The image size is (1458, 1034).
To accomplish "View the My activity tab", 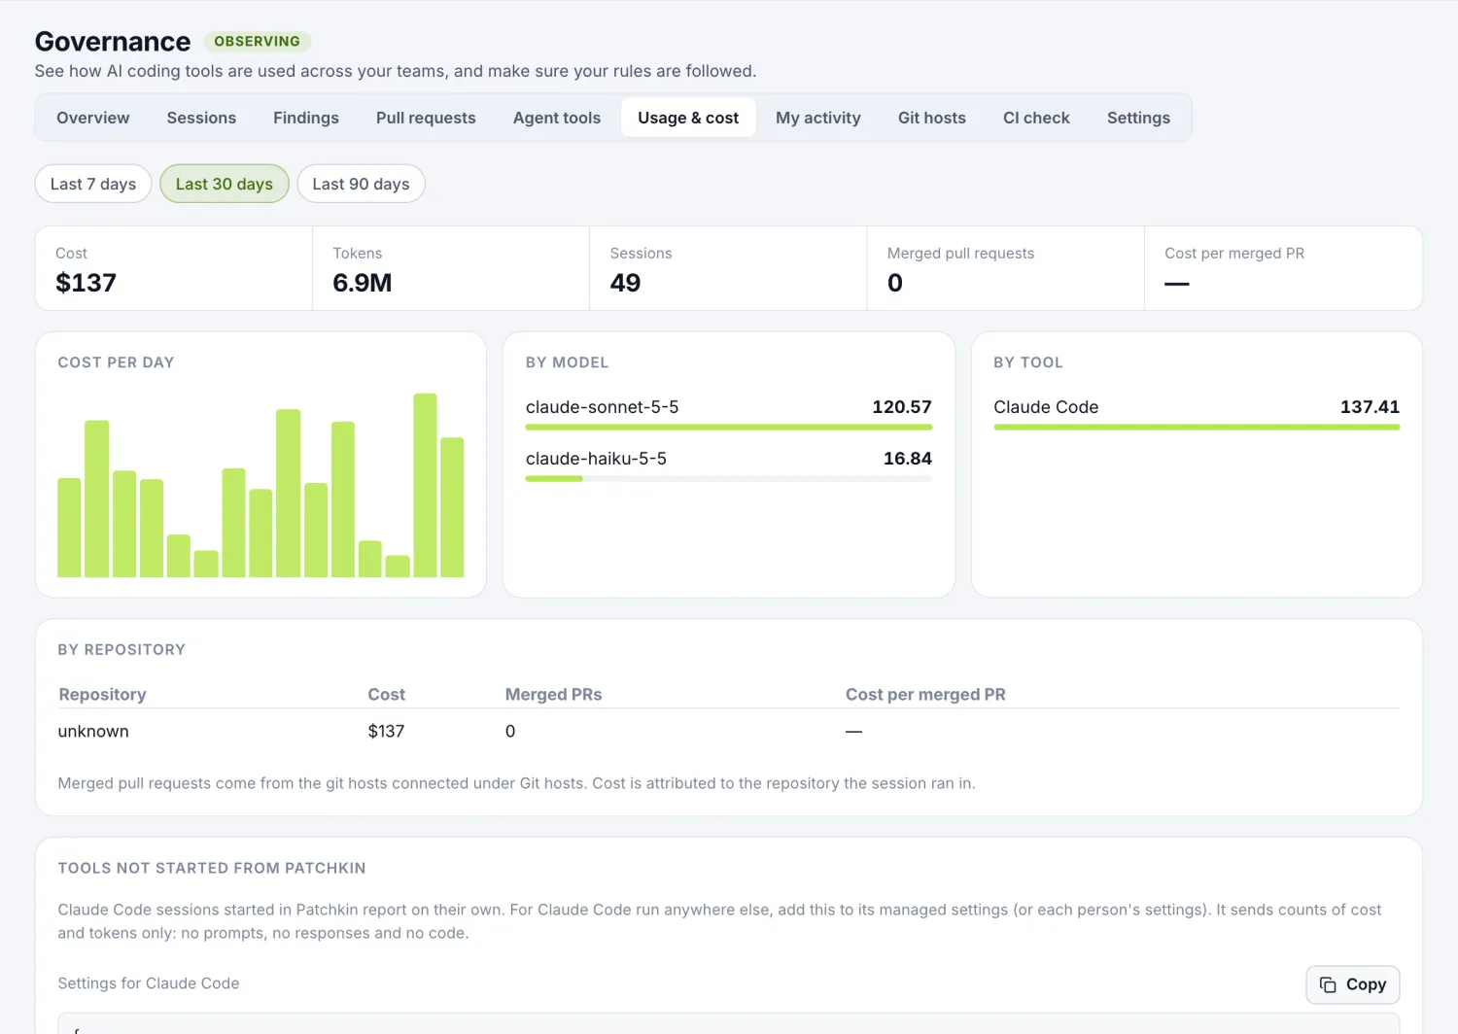I will pos(818,118).
